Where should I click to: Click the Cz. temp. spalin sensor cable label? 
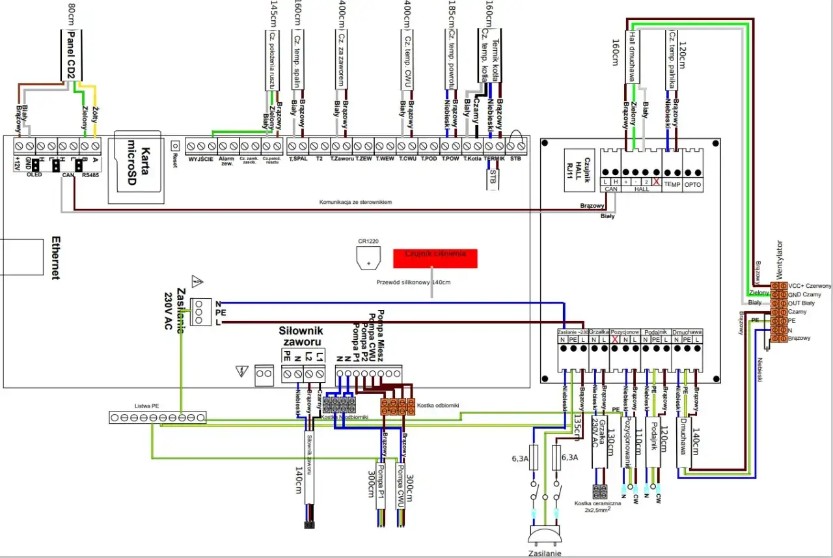[x=297, y=61]
